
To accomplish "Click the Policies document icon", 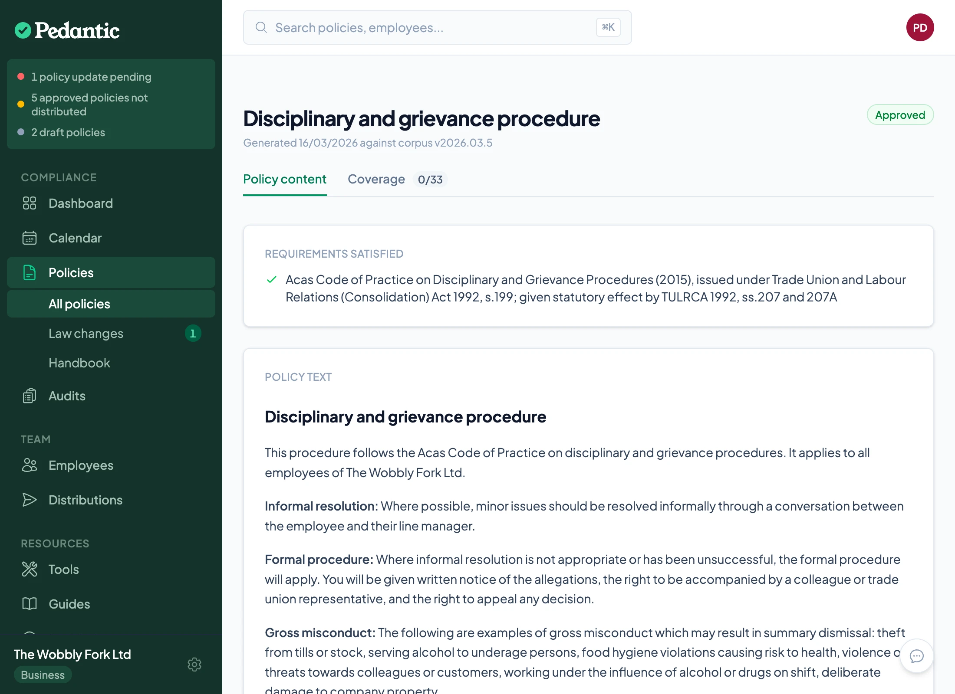I will 29,272.
